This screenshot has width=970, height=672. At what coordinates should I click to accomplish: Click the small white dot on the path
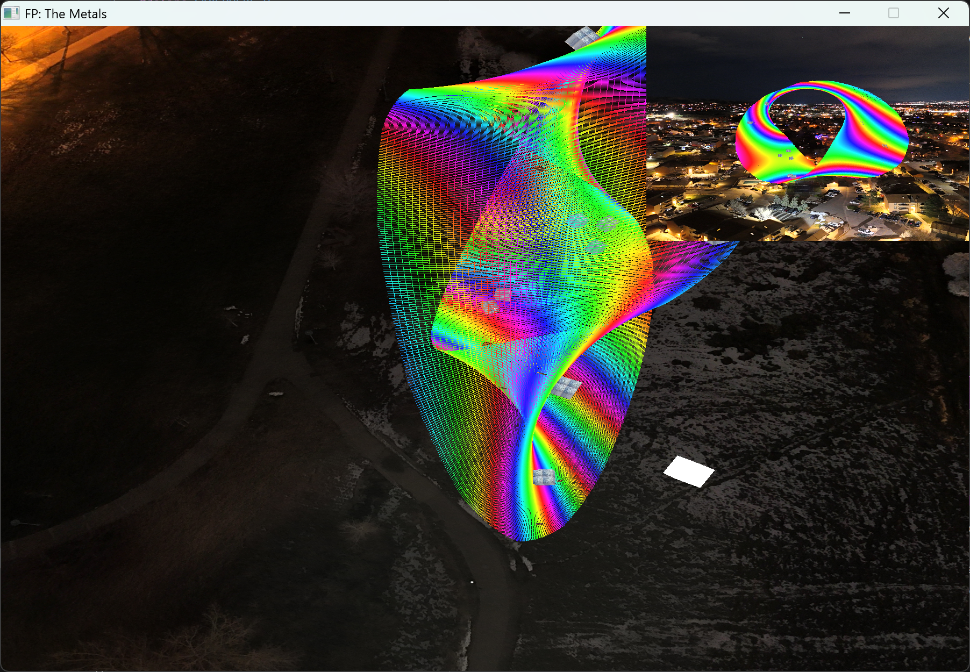[x=472, y=582]
